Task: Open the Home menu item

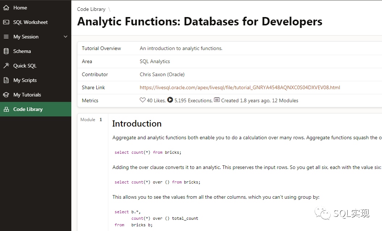Action: [x=35, y=8]
